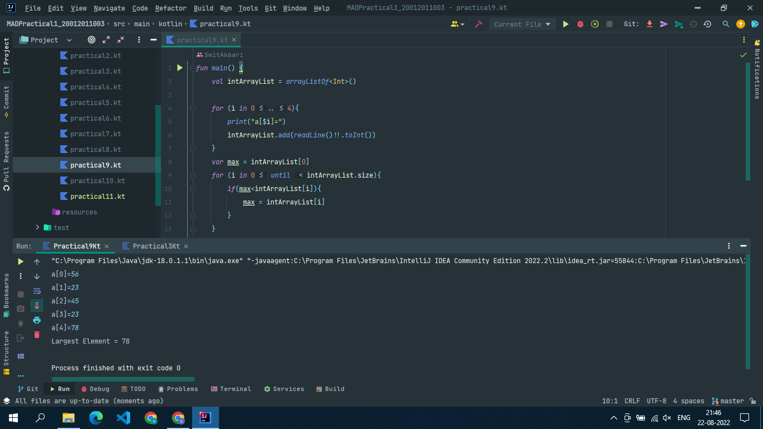Toggle soft-wrap in Run console
The width and height of the screenshot is (763, 429).
point(37,291)
